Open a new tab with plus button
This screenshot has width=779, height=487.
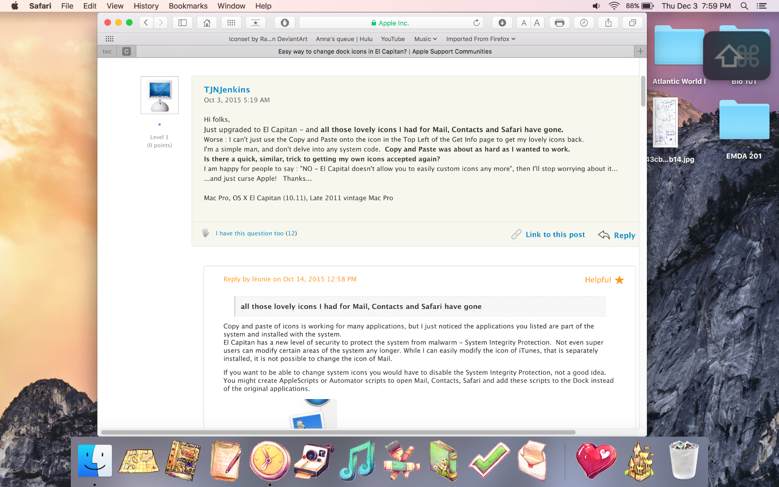640,51
